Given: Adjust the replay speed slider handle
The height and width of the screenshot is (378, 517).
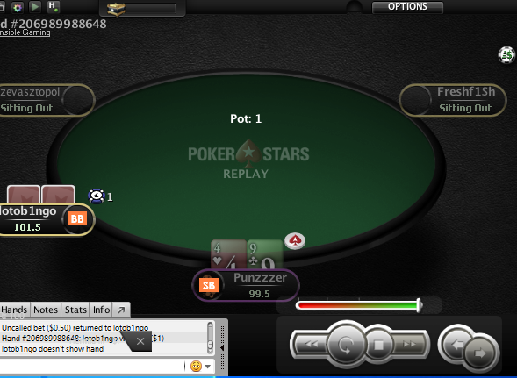Looking at the screenshot, I should tap(419, 305).
